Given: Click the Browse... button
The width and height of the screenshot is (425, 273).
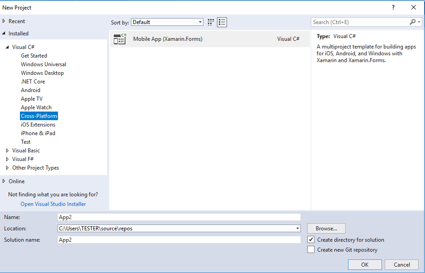Looking at the screenshot, I should pyautogui.click(x=326, y=229).
